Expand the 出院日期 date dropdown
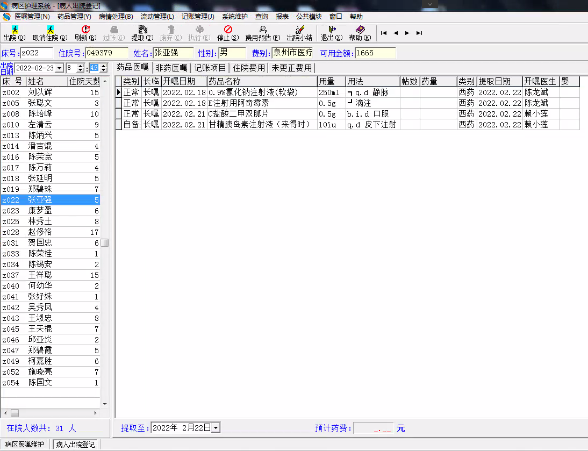The width and height of the screenshot is (588, 451). tap(60, 68)
